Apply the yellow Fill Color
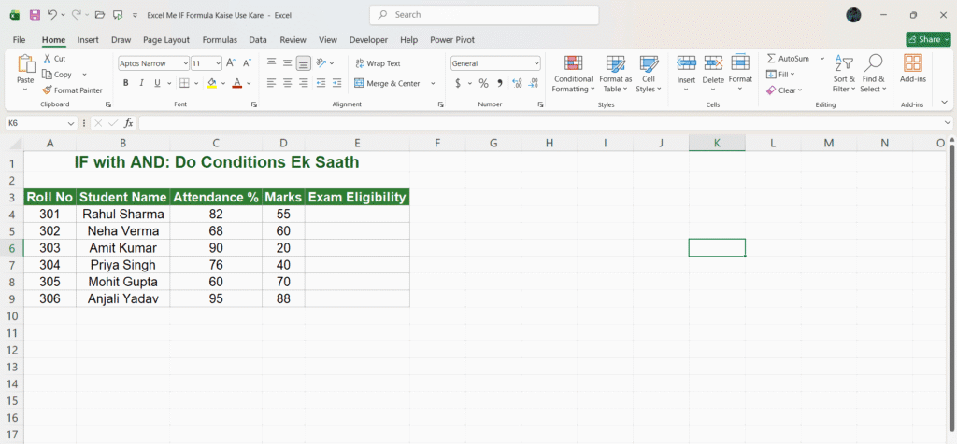The height and width of the screenshot is (444, 957). 212,83
